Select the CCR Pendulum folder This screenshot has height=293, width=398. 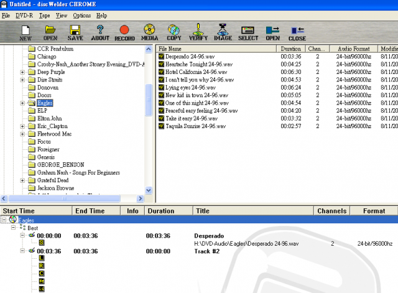tap(55, 49)
